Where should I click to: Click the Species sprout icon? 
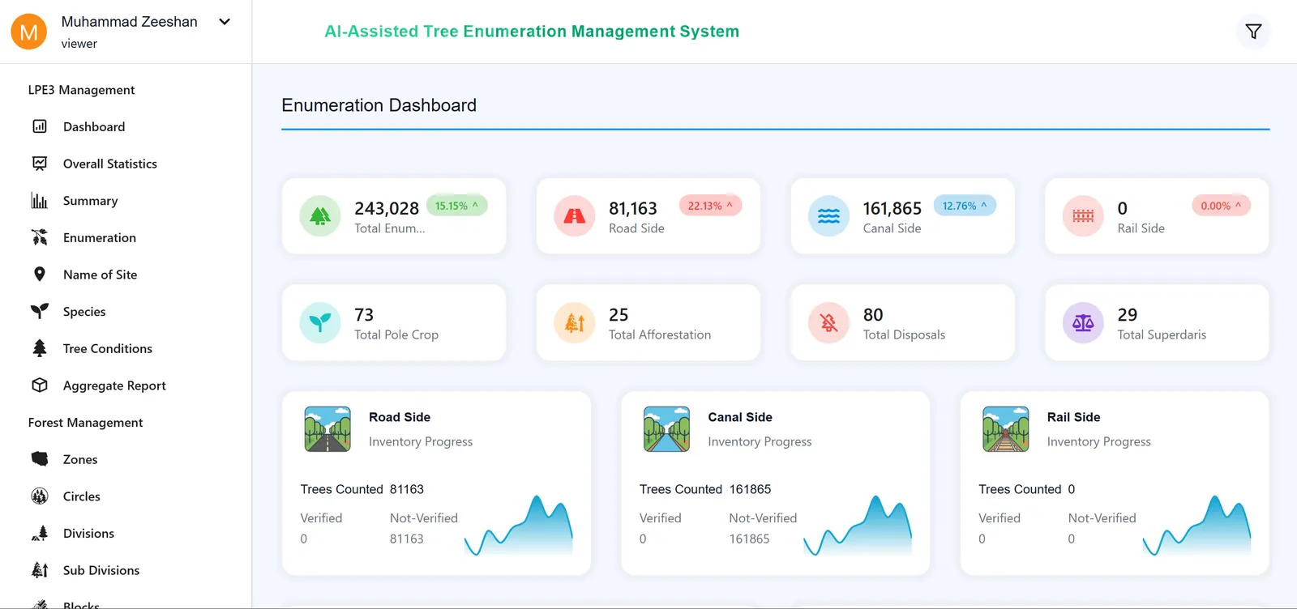(39, 311)
